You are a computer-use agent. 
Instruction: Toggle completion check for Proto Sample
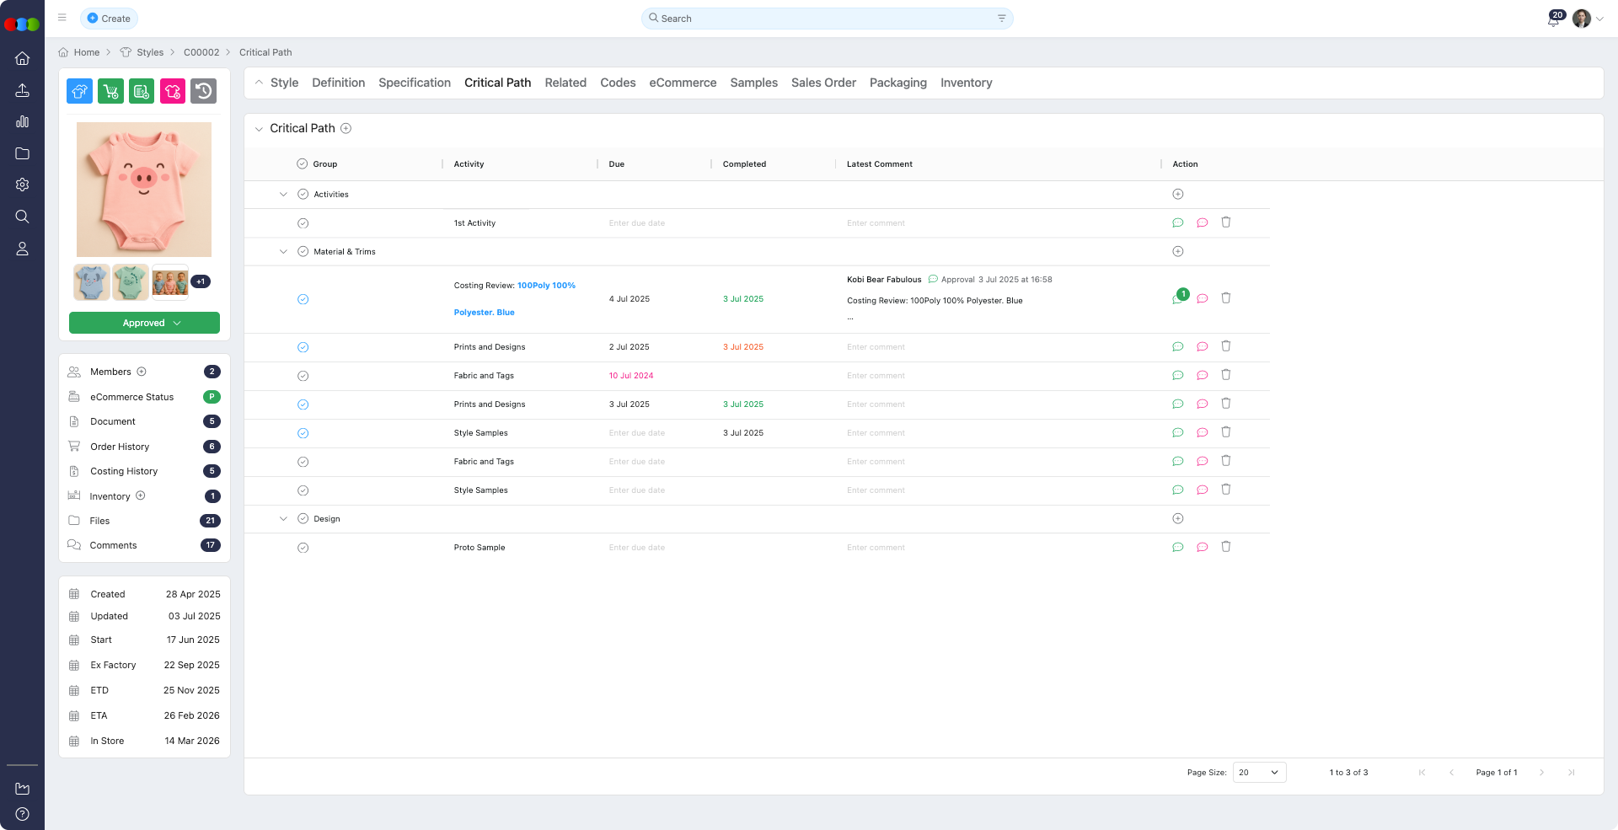coord(303,548)
